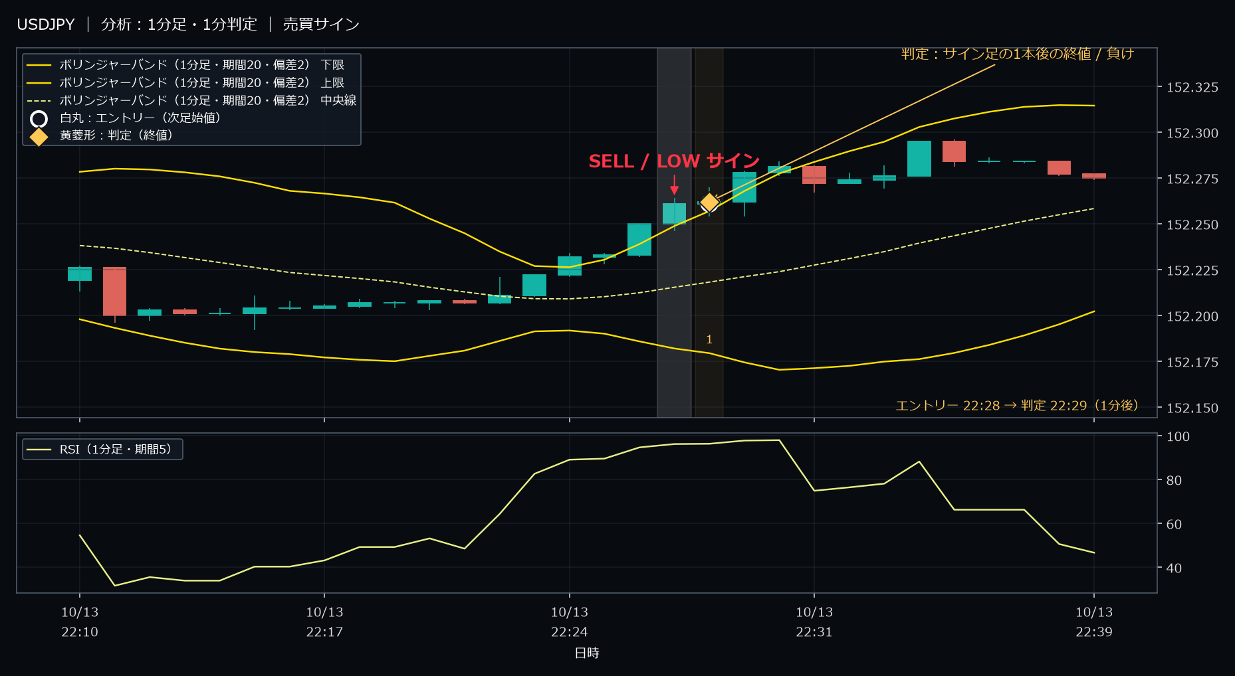The image size is (1235, 676).
Task: Click the white circle entry marker in legend
Action: (x=39, y=119)
